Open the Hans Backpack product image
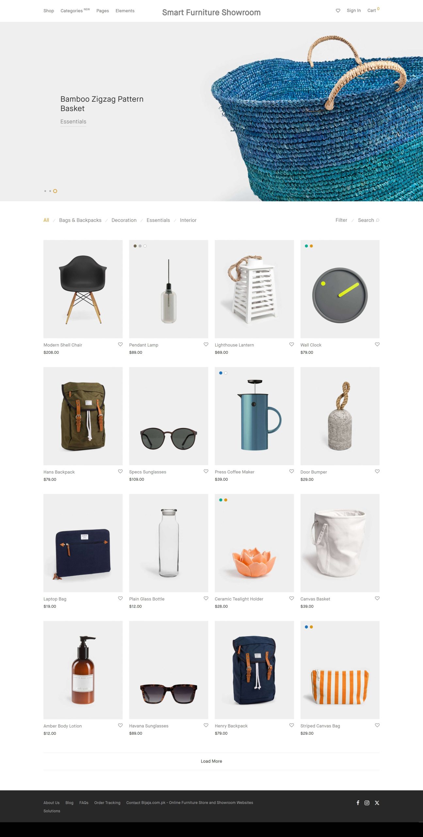The height and width of the screenshot is (837, 423). (x=83, y=416)
